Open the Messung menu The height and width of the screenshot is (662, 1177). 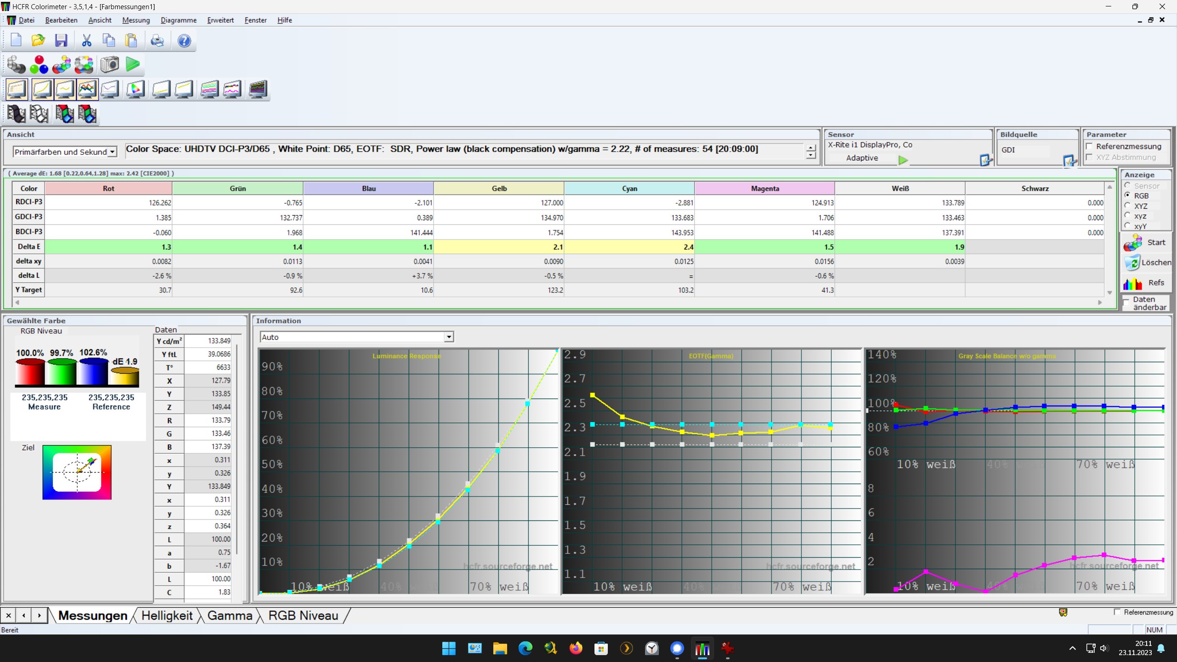point(136,20)
